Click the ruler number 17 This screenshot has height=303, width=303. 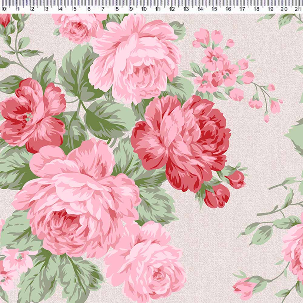point(242,9)
